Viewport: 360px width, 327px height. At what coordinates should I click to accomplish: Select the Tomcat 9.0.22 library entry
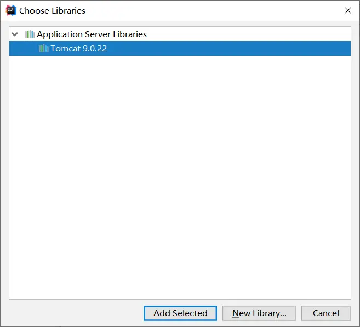tap(180, 48)
